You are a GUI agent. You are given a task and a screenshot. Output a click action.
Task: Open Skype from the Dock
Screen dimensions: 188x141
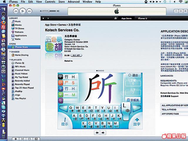(x=3, y=107)
